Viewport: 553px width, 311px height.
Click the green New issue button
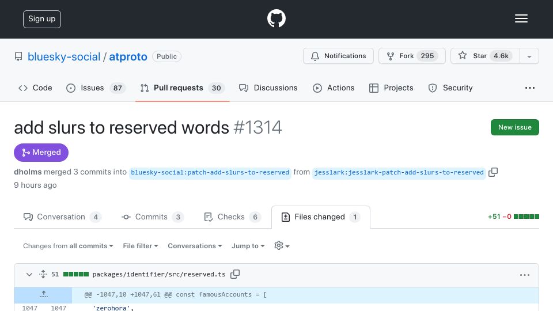pyautogui.click(x=514, y=127)
